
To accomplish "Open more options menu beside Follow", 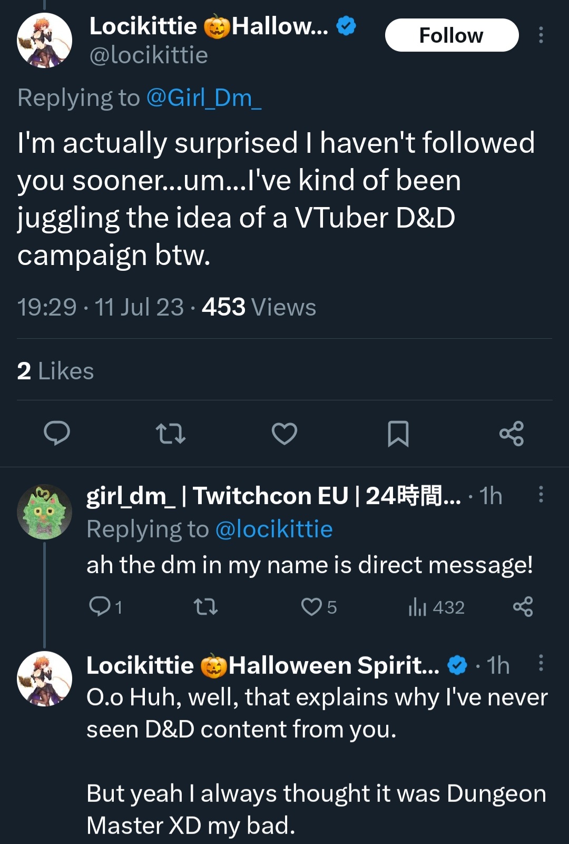I will 541,35.
